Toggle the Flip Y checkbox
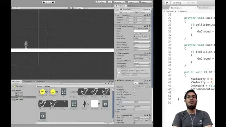This screenshot has height=127, width=226. [x=138, y=34]
